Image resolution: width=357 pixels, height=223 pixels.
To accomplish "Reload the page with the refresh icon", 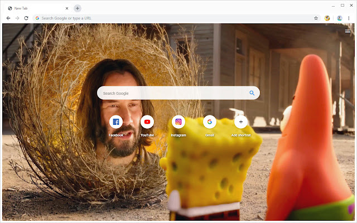I will click(26, 18).
